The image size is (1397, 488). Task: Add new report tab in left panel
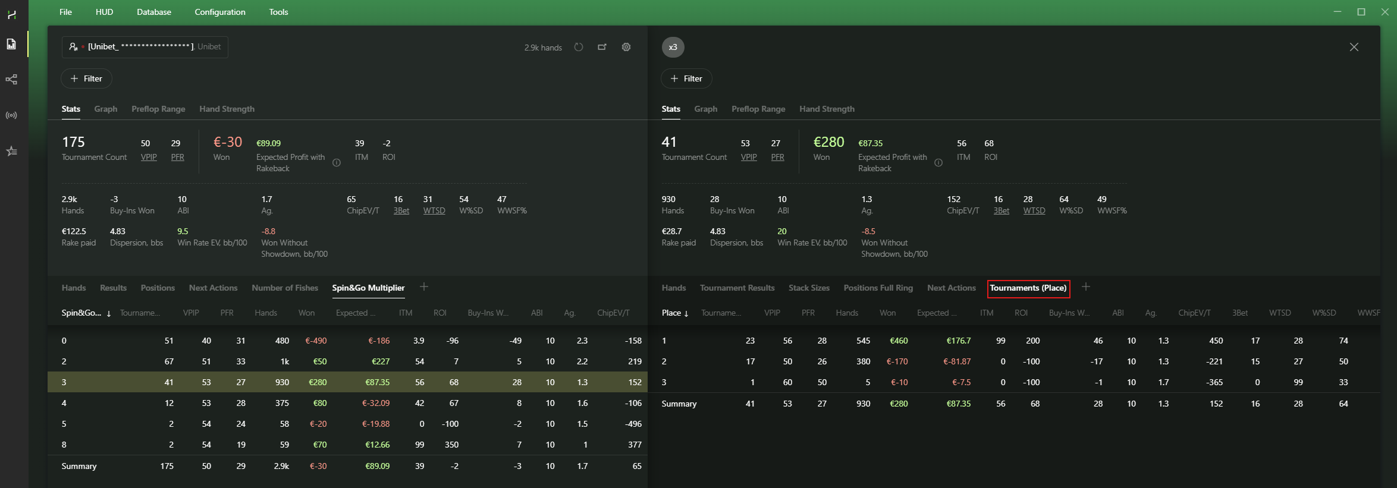424,287
